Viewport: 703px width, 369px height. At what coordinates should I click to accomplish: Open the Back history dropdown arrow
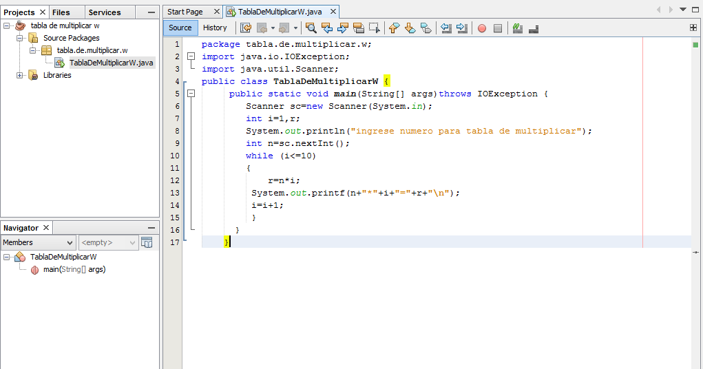point(273,28)
